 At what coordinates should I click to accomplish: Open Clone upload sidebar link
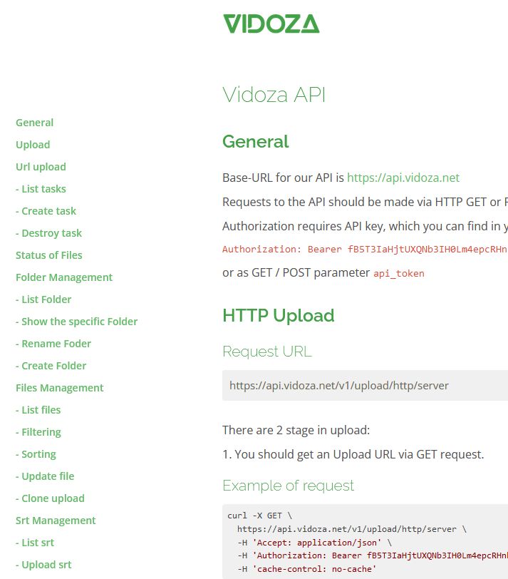(x=50, y=498)
